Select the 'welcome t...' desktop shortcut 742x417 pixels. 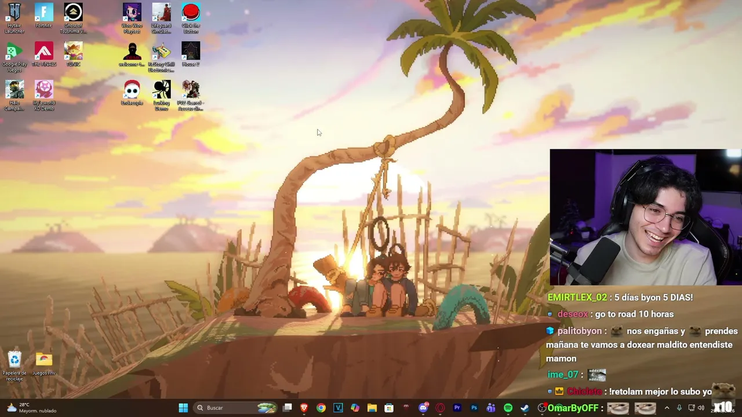[x=132, y=54]
